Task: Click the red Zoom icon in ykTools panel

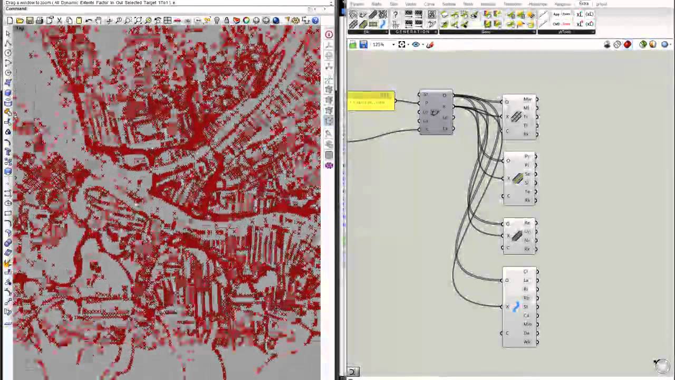Action: [x=567, y=24]
